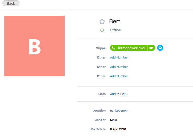This screenshot has width=193, height=136.
Task: Click the second Add Number link
Action: click(119, 67)
